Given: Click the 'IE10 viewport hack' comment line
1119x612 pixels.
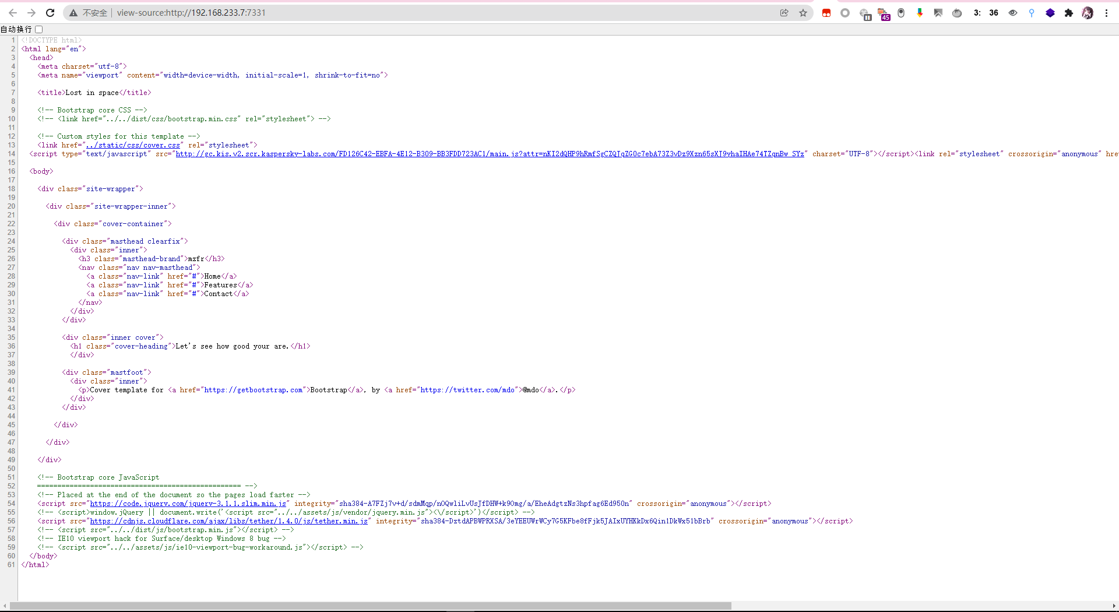Looking at the screenshot, I should [x=161, y=539].
